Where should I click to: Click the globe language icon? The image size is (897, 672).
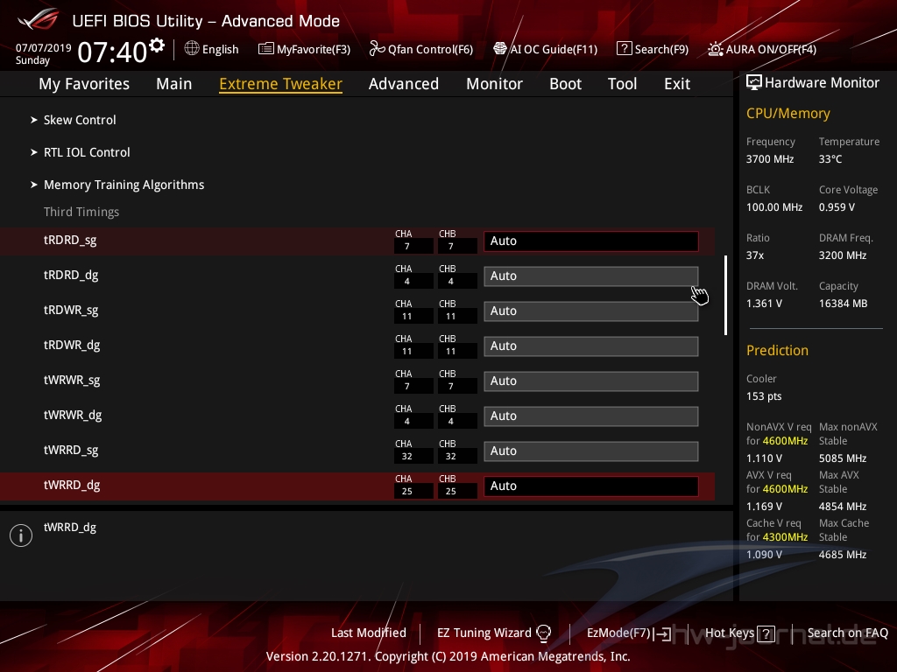click(x=192, y=49)
